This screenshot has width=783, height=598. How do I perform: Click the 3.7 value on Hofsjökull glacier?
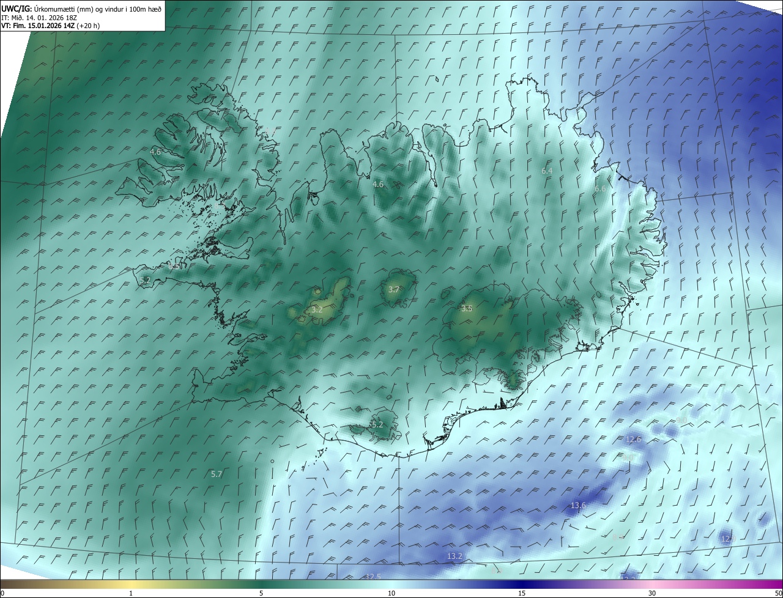pos(393,290)
